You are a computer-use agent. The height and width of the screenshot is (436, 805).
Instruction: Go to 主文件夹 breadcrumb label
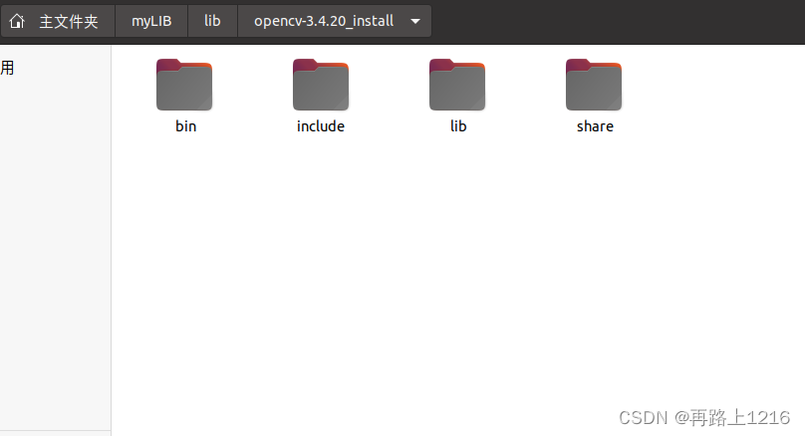[69, 22]
